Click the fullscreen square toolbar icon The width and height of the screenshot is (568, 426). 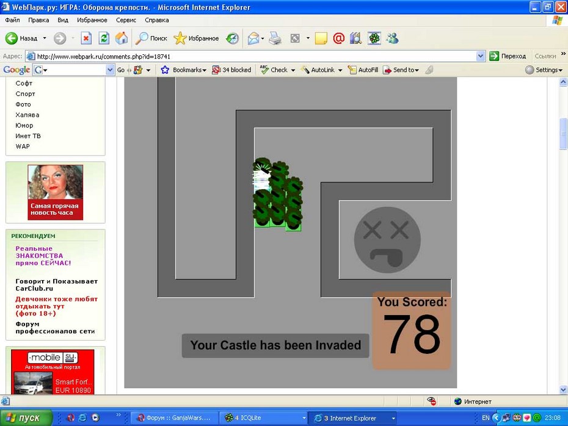pyautogui.click(x=295, y=38)
